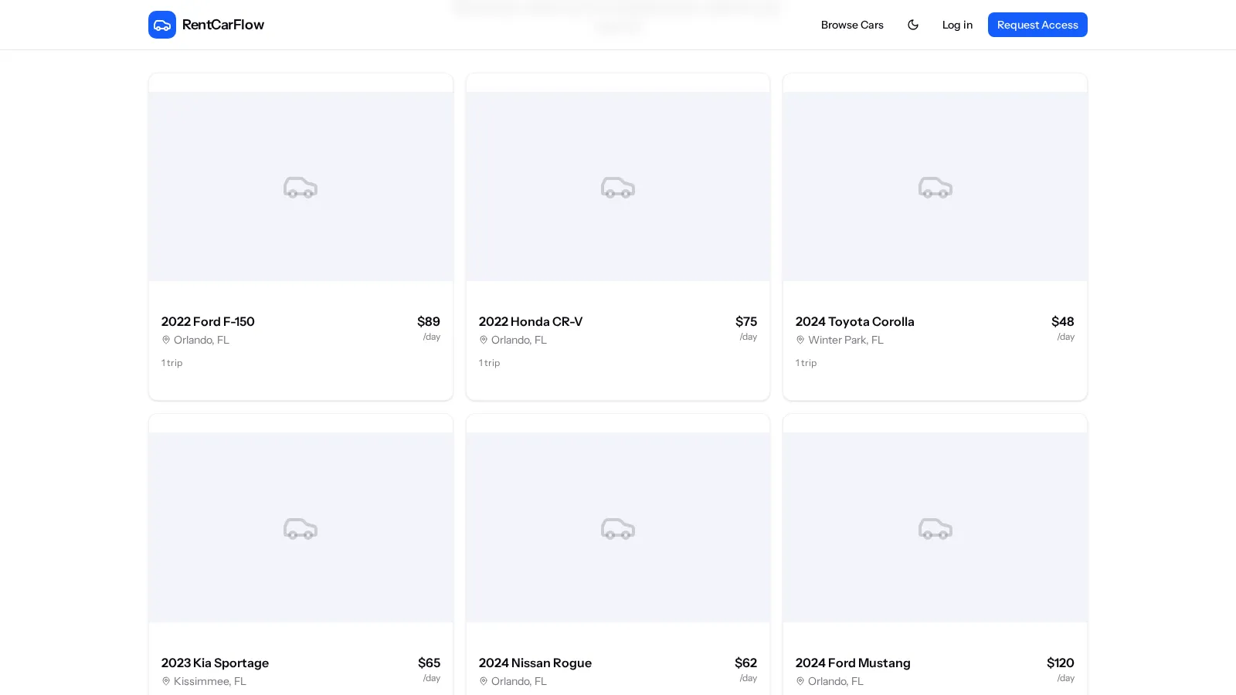Click the car icon in the Ford Mustang card
Screen dimensions: 1236x695
[x=935, y=529]
